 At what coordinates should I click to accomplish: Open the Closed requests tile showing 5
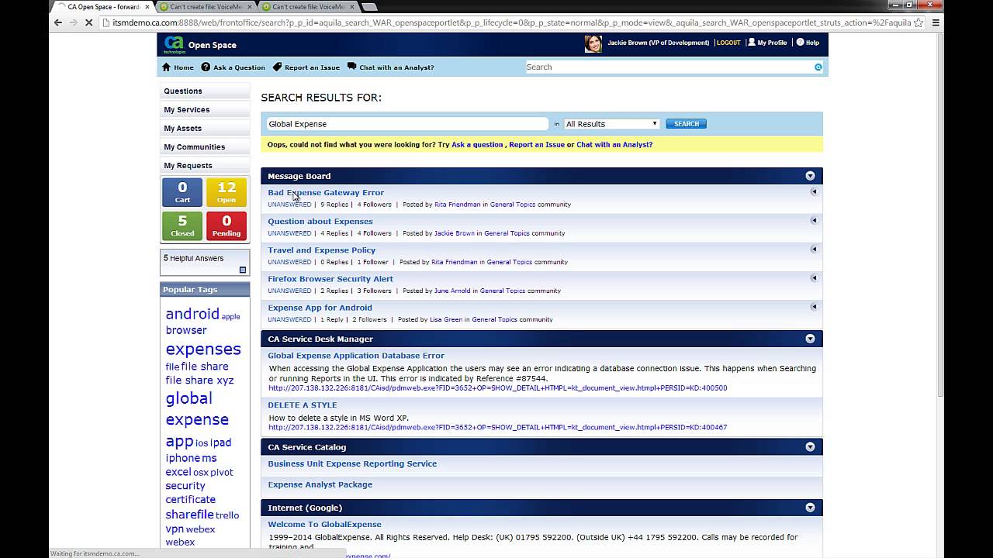(182, 226)
